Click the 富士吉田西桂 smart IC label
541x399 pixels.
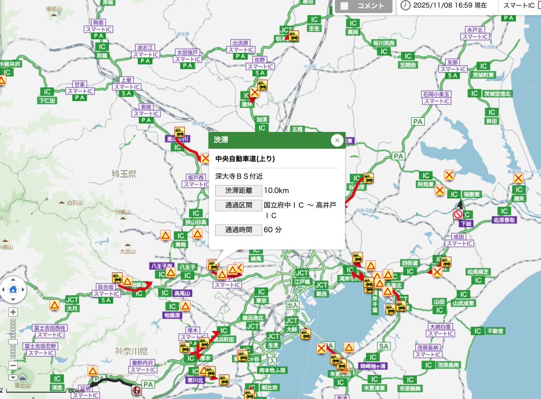[50, 331]
